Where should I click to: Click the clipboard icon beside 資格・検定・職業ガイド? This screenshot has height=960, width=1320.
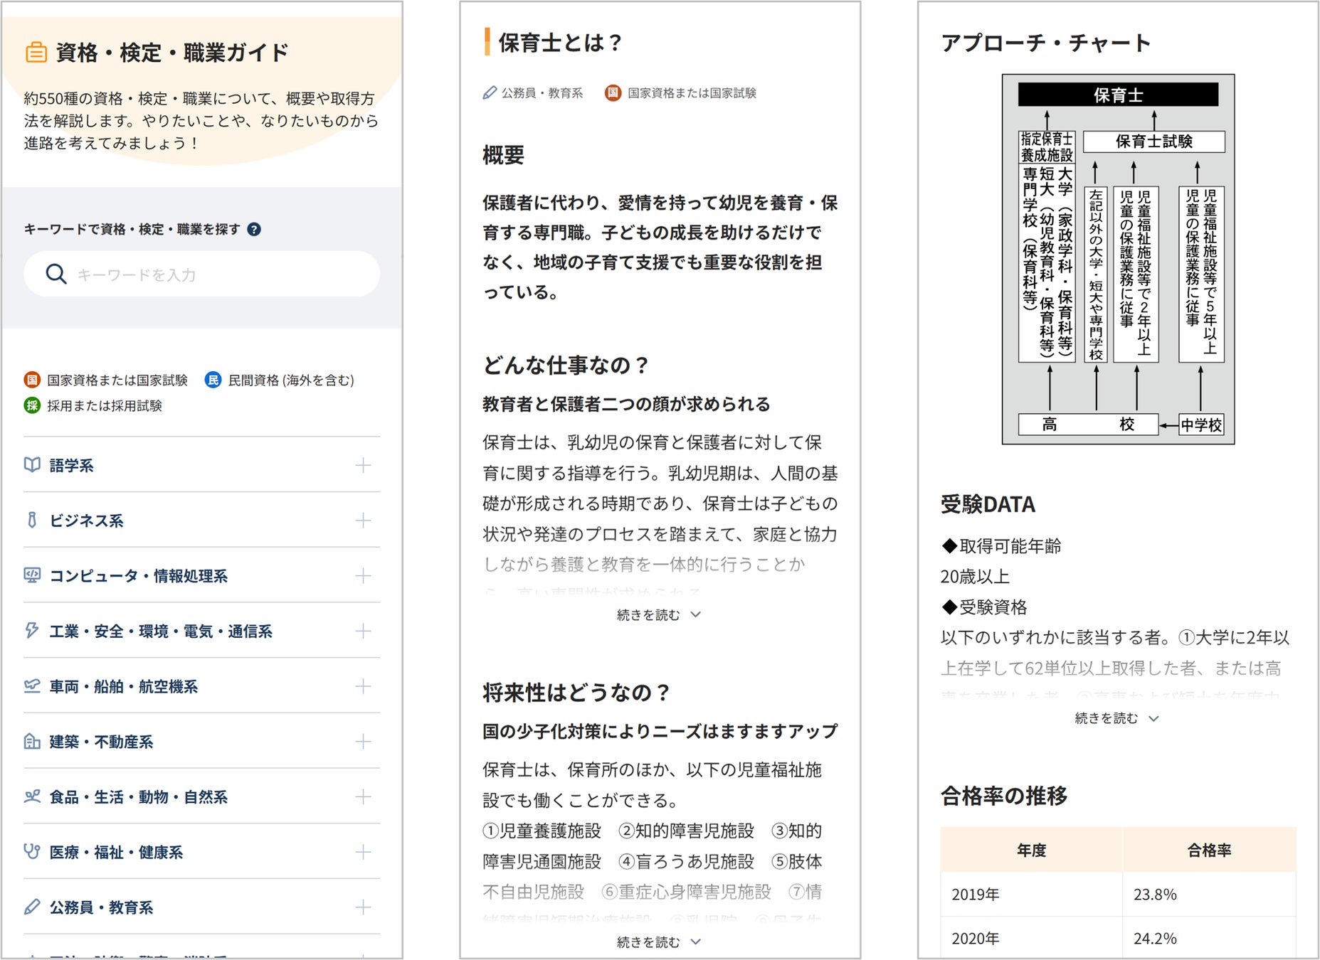(x=36, y=53)
